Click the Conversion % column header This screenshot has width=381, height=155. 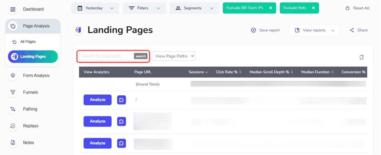pyautogui.click(x=353, y=72)
